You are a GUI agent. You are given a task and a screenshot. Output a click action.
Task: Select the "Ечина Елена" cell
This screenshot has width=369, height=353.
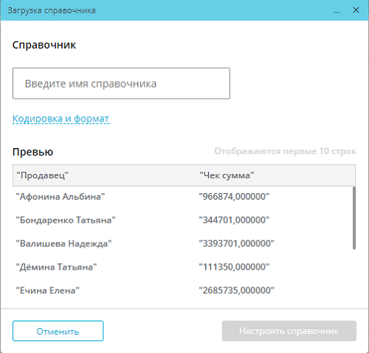(48, 290)
